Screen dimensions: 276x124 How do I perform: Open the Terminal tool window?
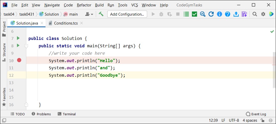point(67,114)
